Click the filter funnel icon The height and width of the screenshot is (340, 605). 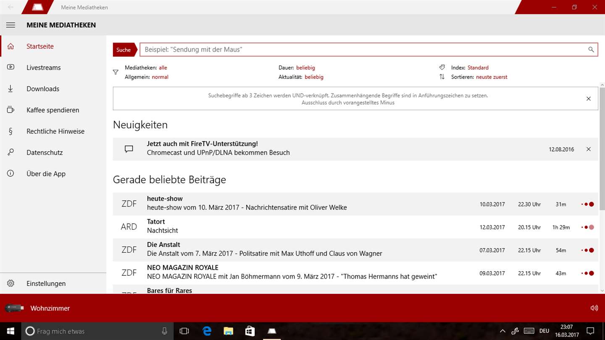[x=116, y=72]
